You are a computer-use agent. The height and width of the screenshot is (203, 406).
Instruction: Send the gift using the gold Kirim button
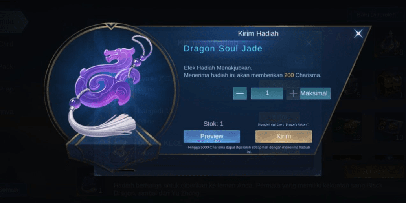(283, 136)
